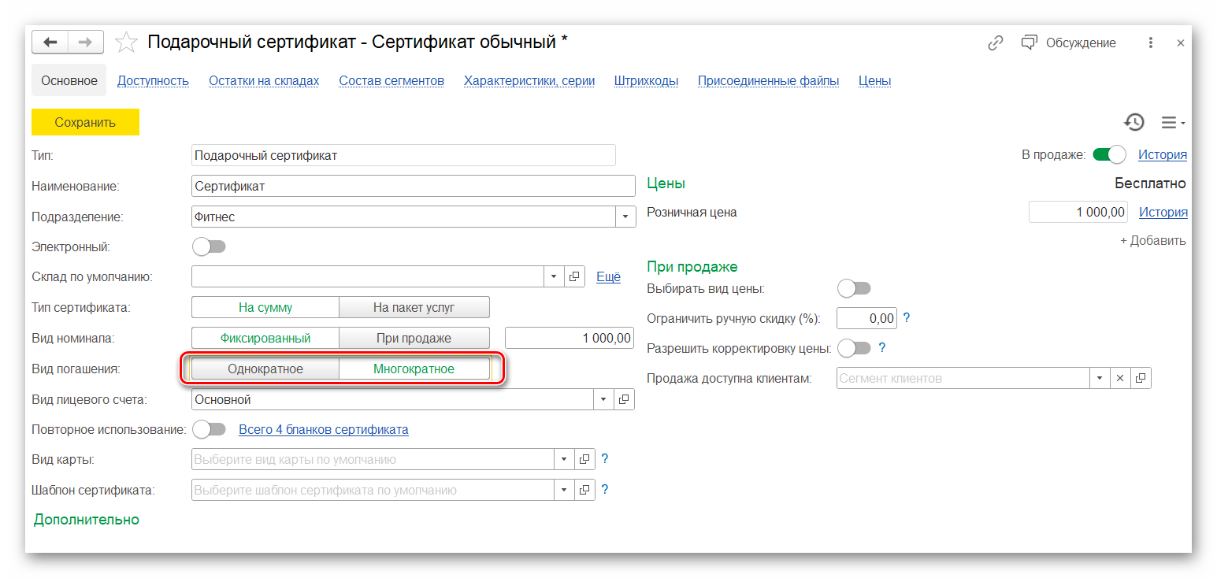Click the Ещё link near warehouse
The height and width of the screenshot is (578, 1217).
click(x=608, y=277)
